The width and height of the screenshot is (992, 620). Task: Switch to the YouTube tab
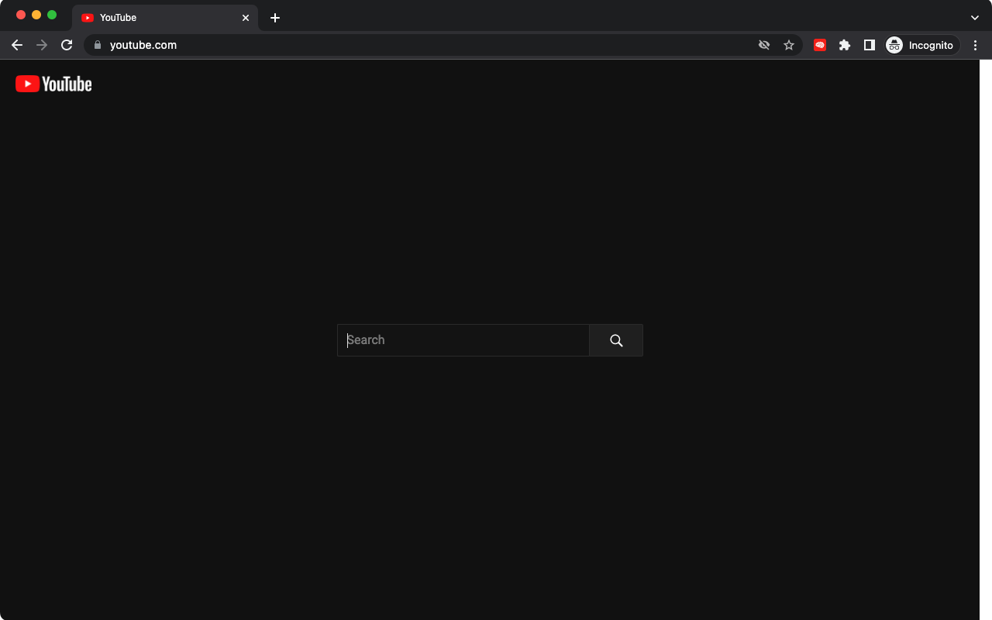point(155,17)
